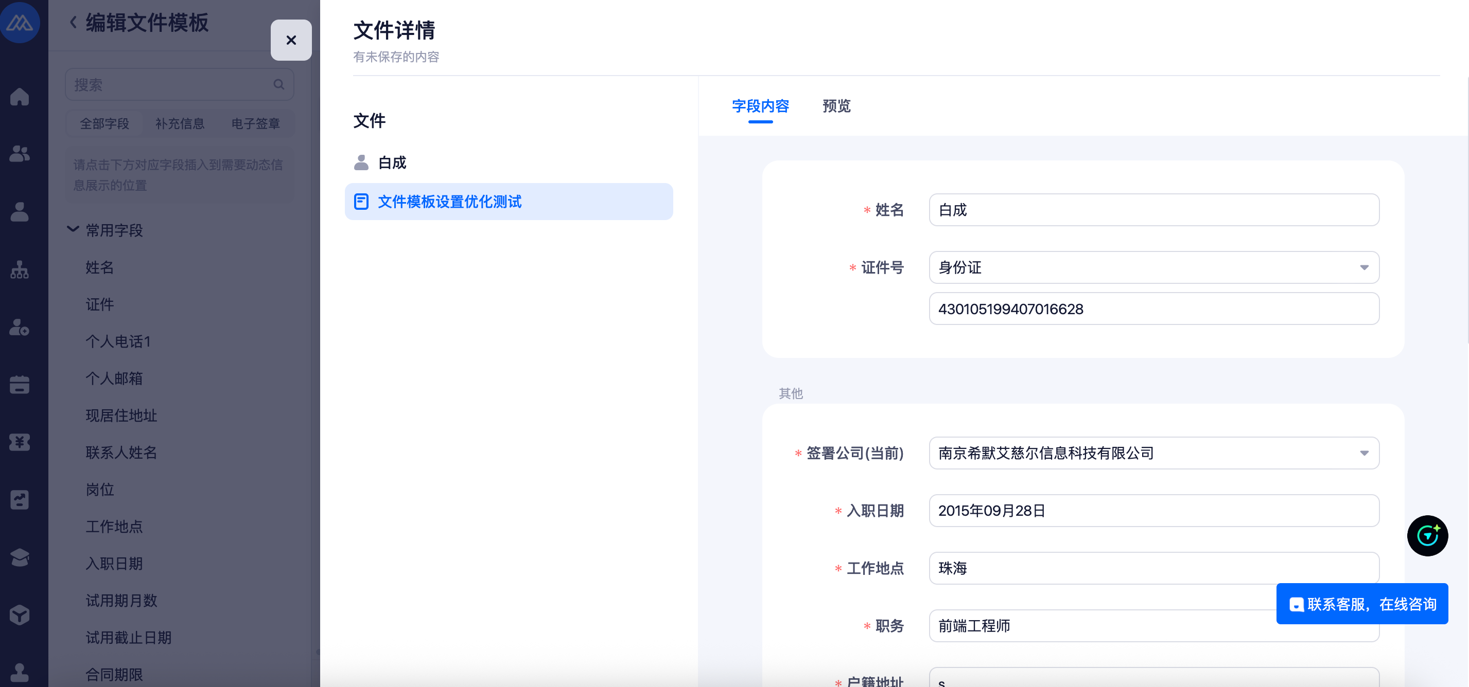Click 联系客服，在线咨询 button
The height and width of the screenshot is (687, 1469).
click(1362, 604)
